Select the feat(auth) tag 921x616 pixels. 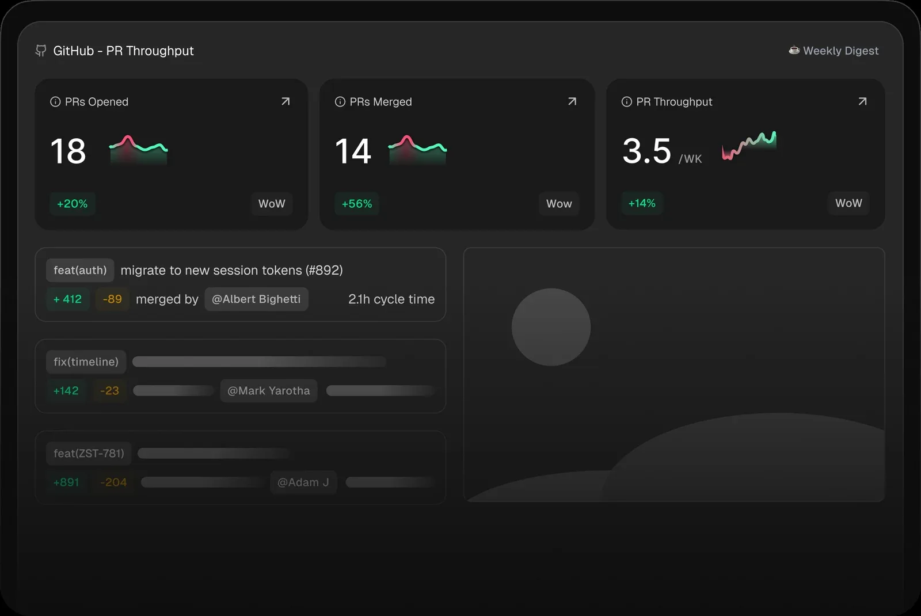click(80, 270)
